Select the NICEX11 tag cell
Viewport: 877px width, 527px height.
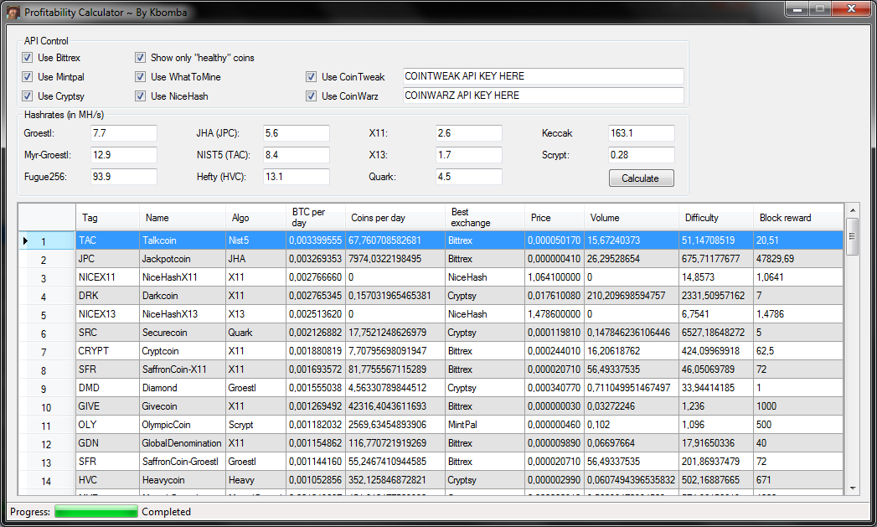point(107,277)
